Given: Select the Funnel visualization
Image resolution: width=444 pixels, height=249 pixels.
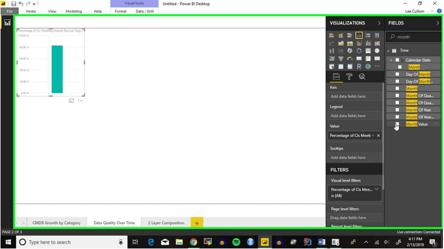Looking at the screenshot, I should [341, 59].
